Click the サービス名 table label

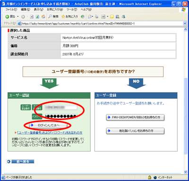coord(19,38)
